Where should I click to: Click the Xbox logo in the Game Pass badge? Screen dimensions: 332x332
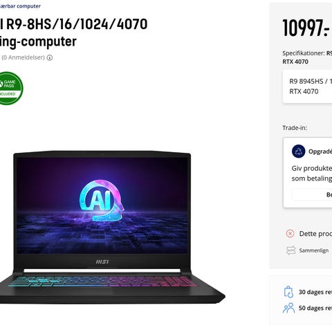click(1, 84)
